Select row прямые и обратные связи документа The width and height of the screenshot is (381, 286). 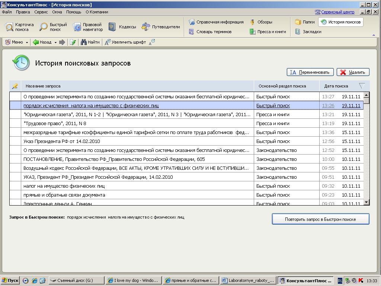pos(186,195)
